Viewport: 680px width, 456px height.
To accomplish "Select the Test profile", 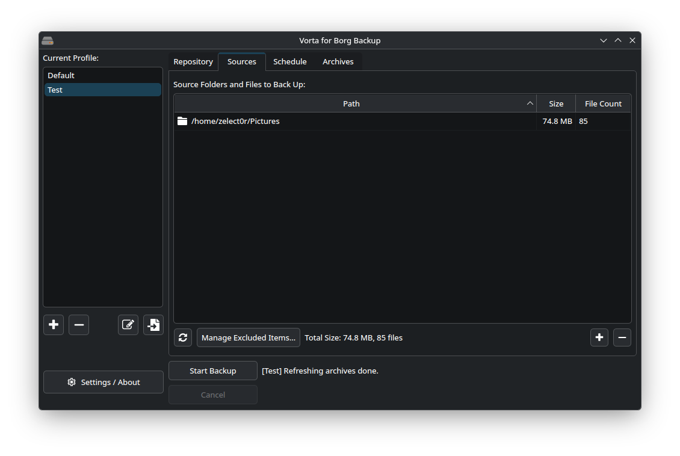I will (103, 90).
